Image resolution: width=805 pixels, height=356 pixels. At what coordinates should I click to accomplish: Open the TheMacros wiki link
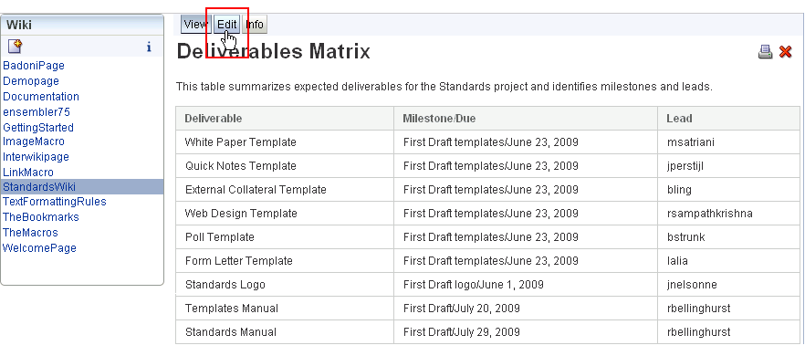pyautogui.click(x=30, y=232)
